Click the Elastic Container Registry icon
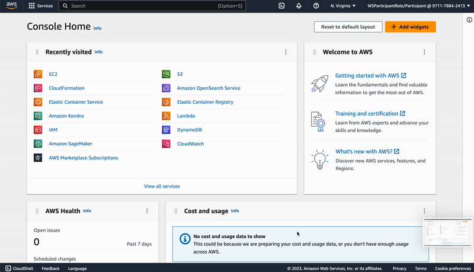The image size is (474, 272). 166,102
